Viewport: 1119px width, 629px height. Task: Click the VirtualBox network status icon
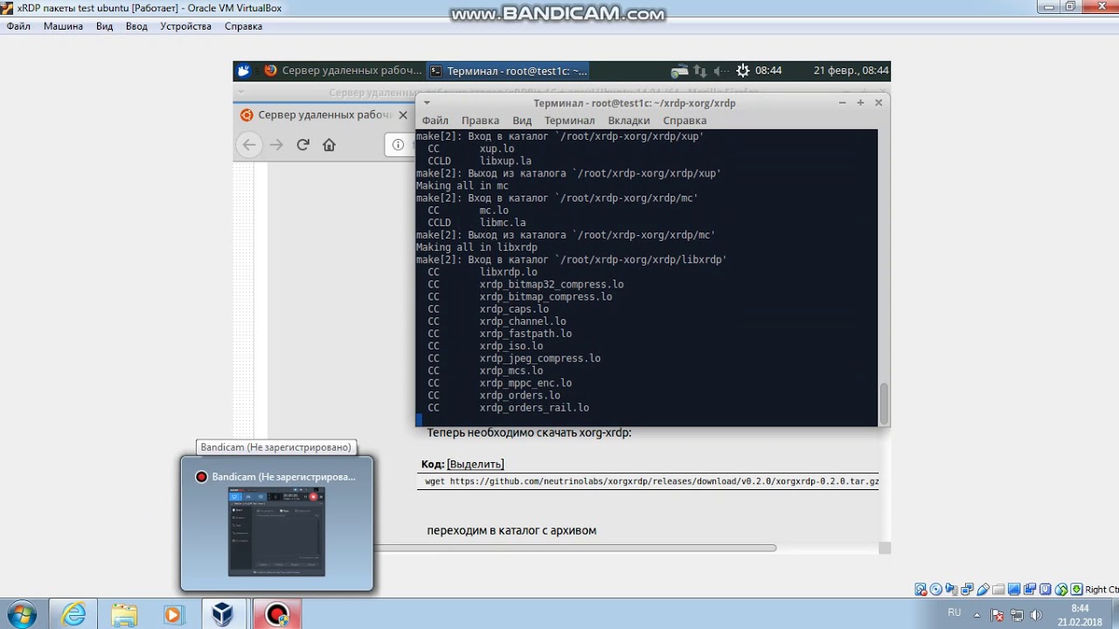968,590
